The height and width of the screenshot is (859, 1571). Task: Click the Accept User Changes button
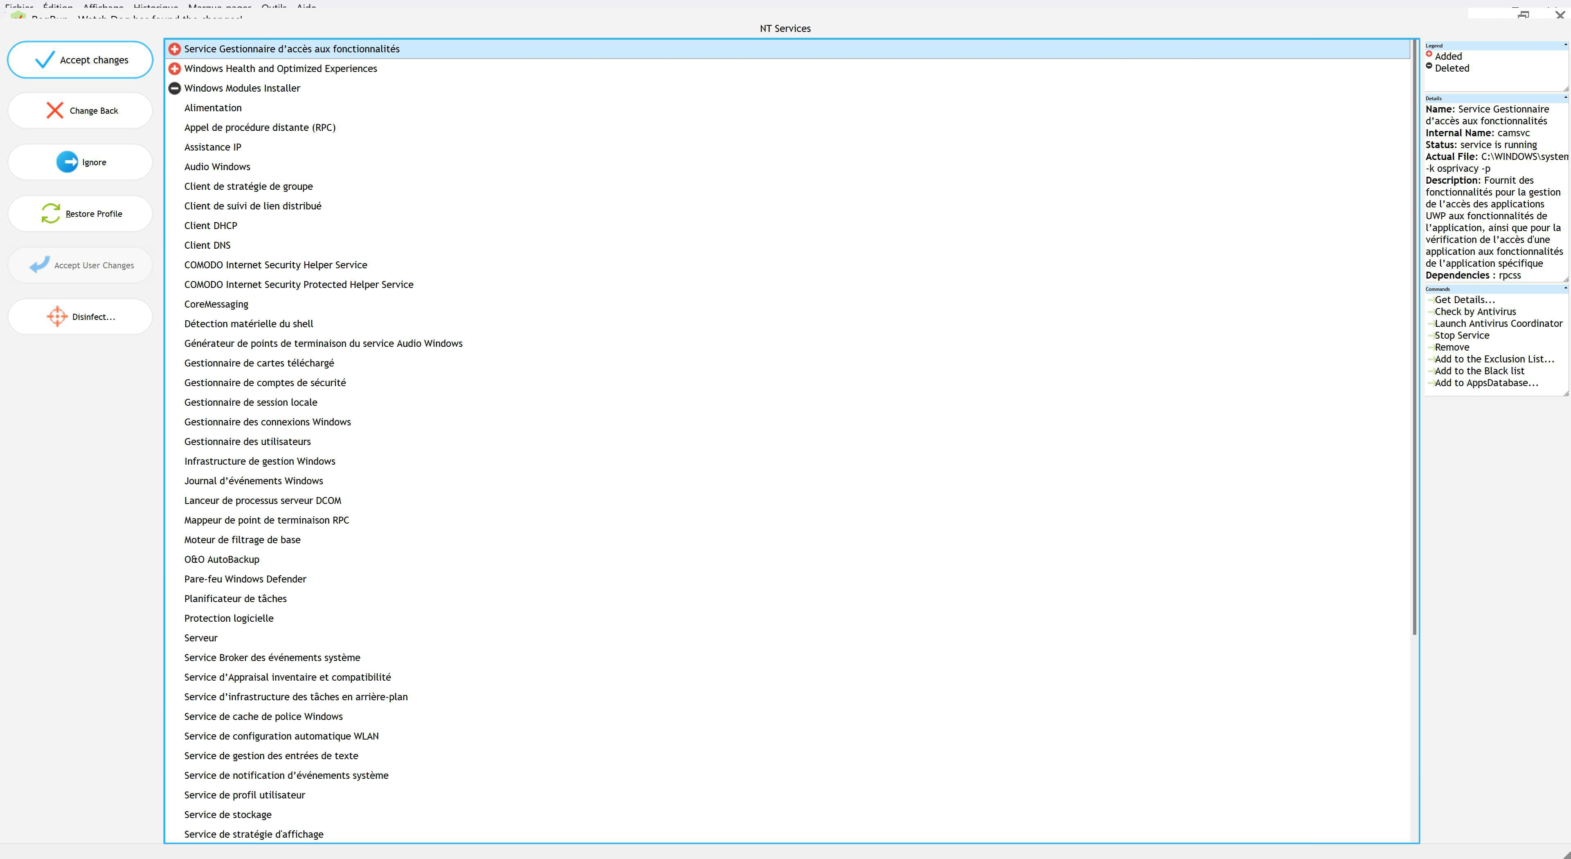pyautogui.click(x=80, y=265)
